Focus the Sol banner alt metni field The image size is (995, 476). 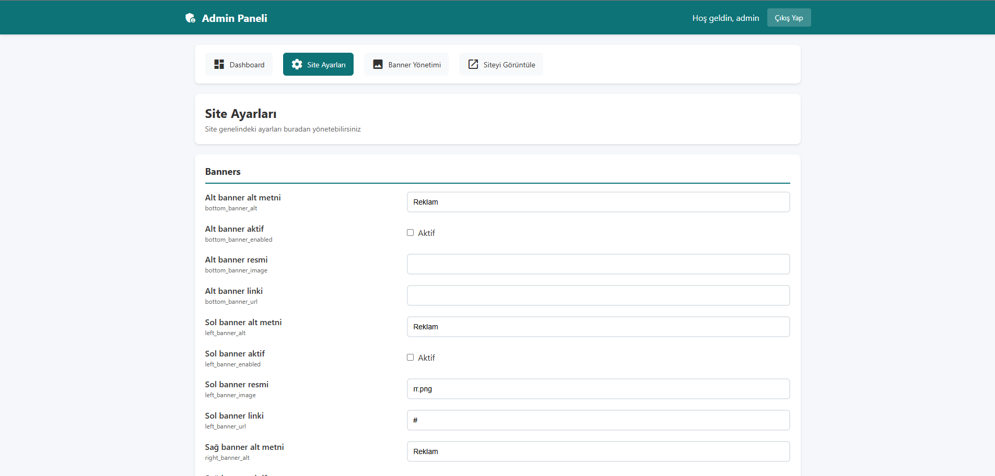point(598,327)
